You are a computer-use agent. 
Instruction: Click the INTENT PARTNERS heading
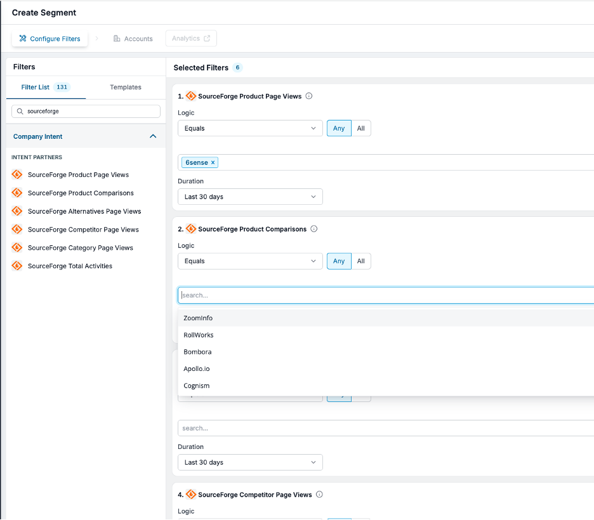coord(37,157)
